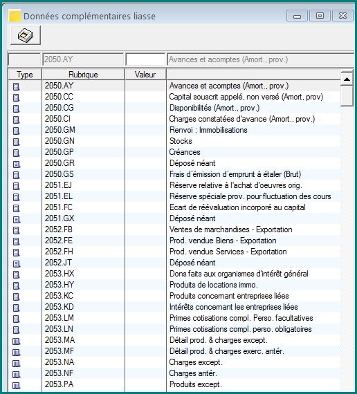Click the Valeur cell of row 2050.CG
Image resolution: width=357 pixels, height=394 pixels.
click(145, 108)
